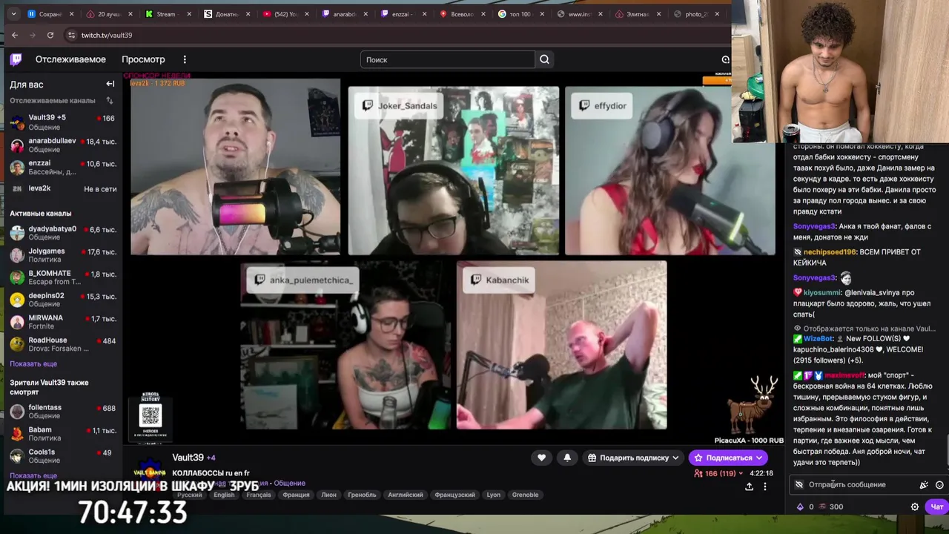Click the Русский tag
This screenshot has width=949, height=534.
click(x=189, y=495)
